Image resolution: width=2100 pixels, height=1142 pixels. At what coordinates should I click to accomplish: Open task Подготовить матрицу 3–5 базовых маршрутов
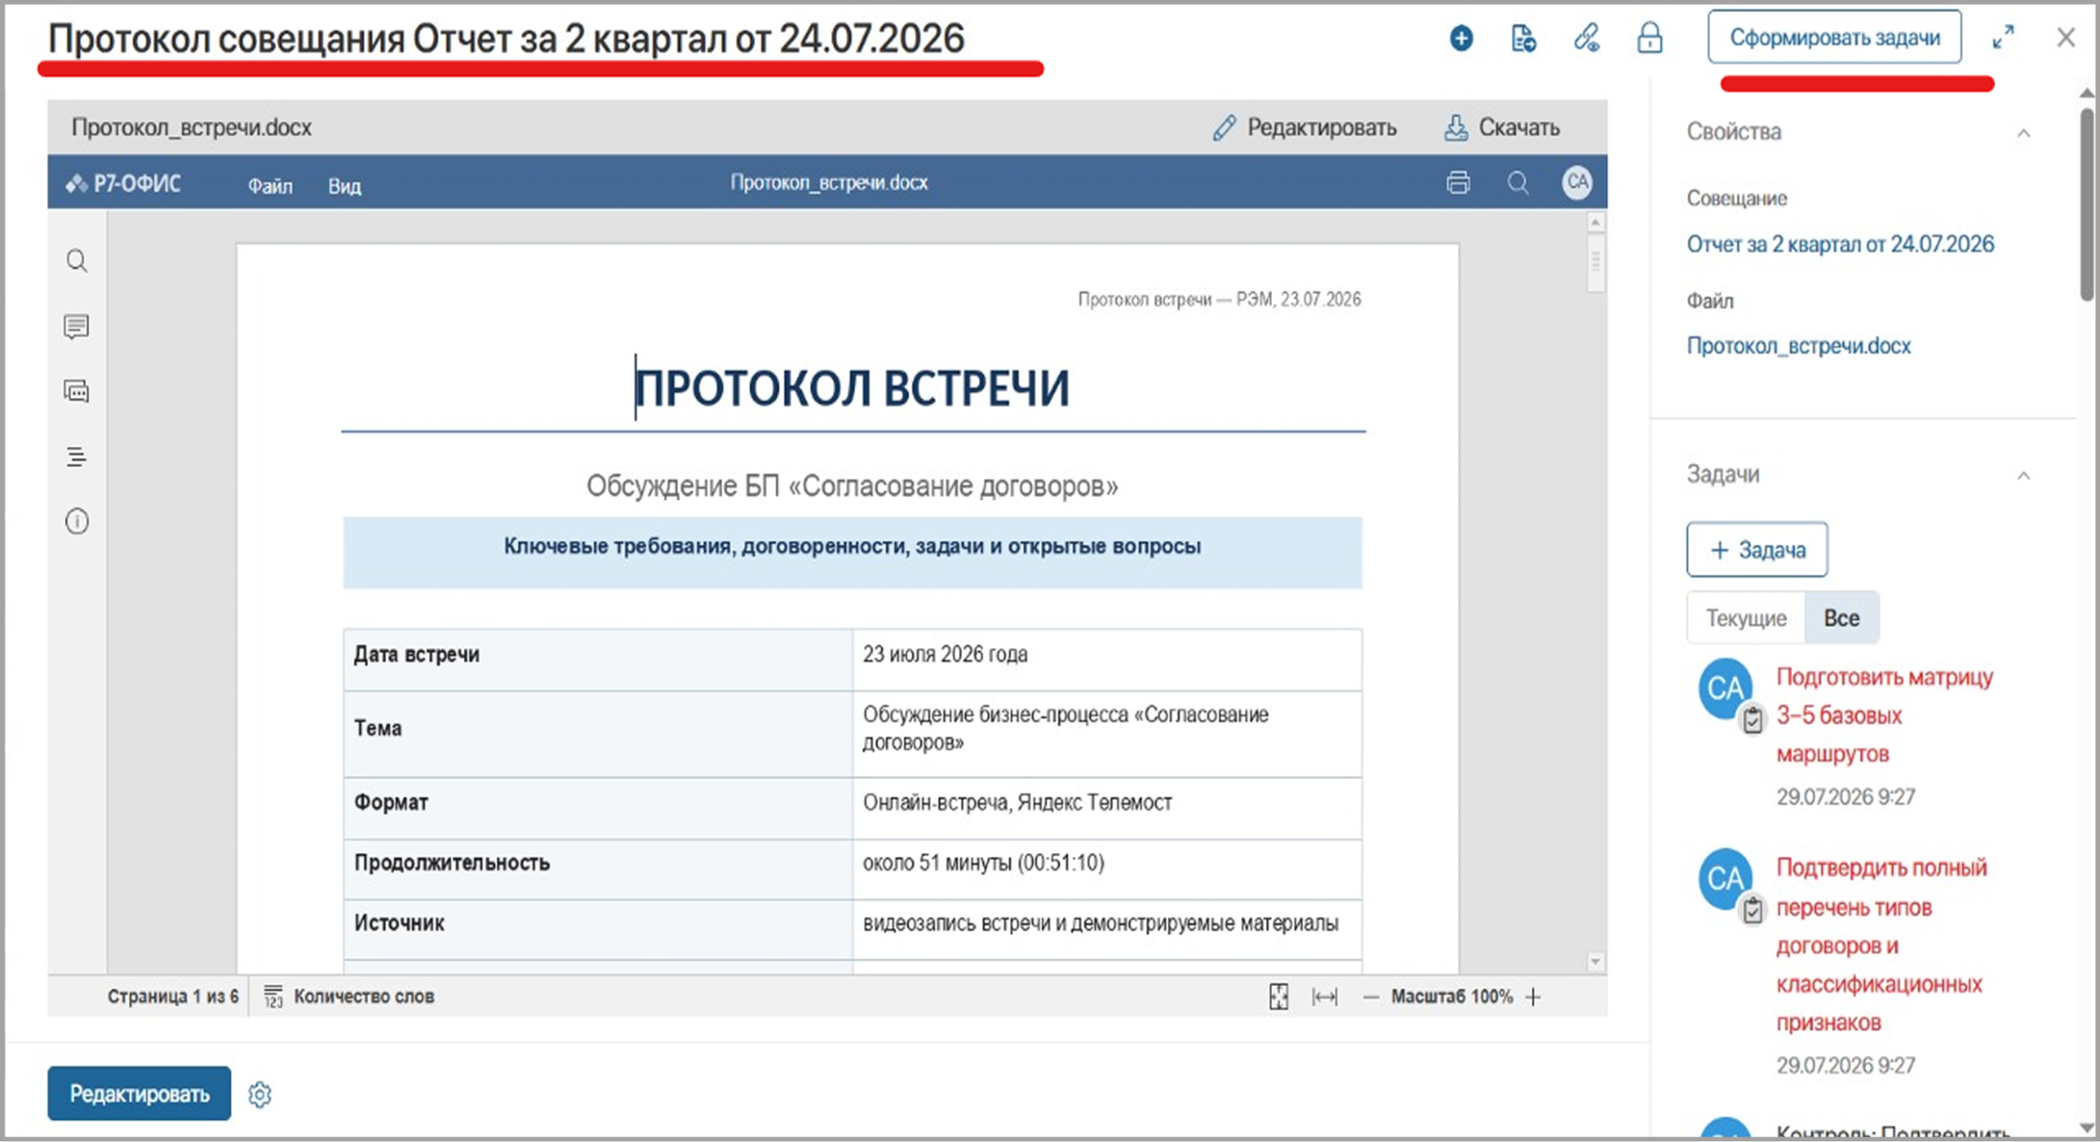1884,715
